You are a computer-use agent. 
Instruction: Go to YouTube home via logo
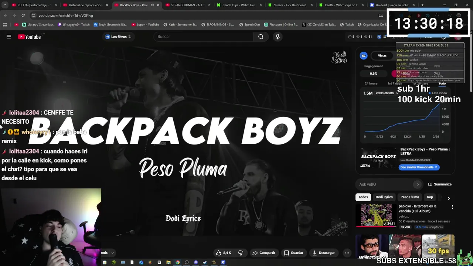(x=29, y=37)
